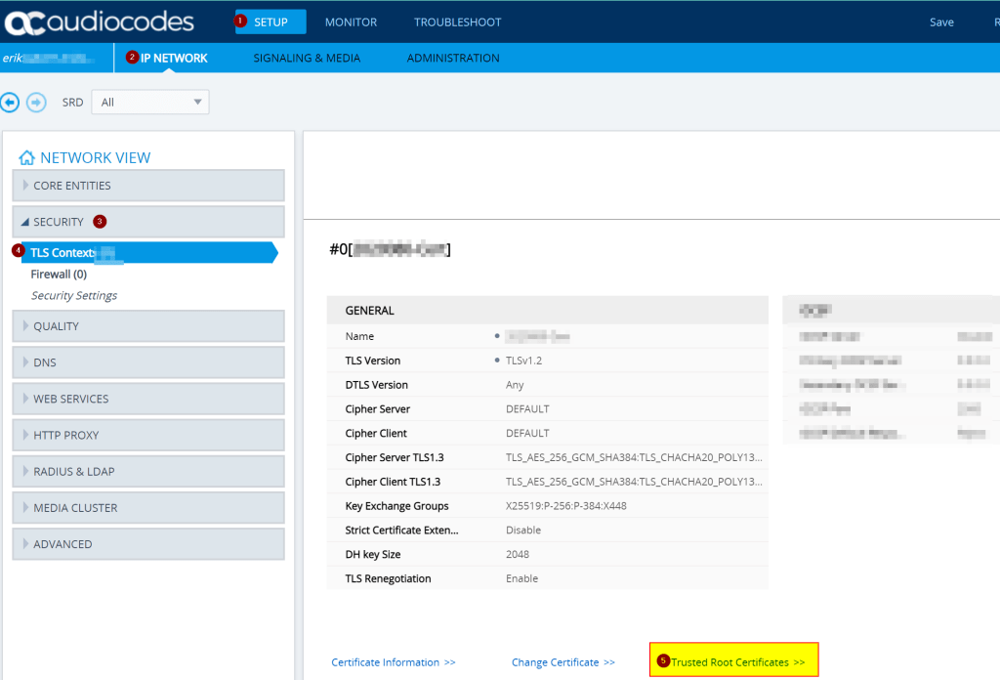Viewport: 1000px width, 680px height.
Task: Expand the Core Entities section
Action: coord(148,186)
